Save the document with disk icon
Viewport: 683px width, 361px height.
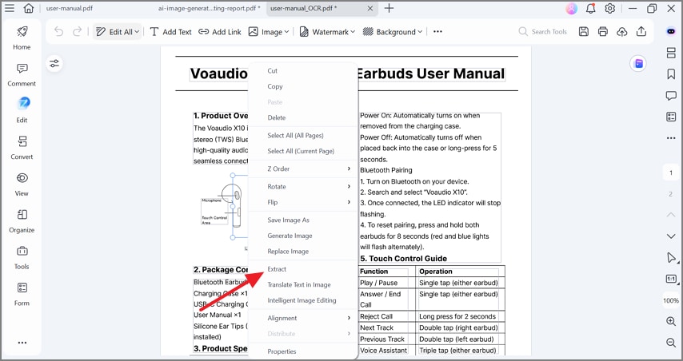(584, 31)
